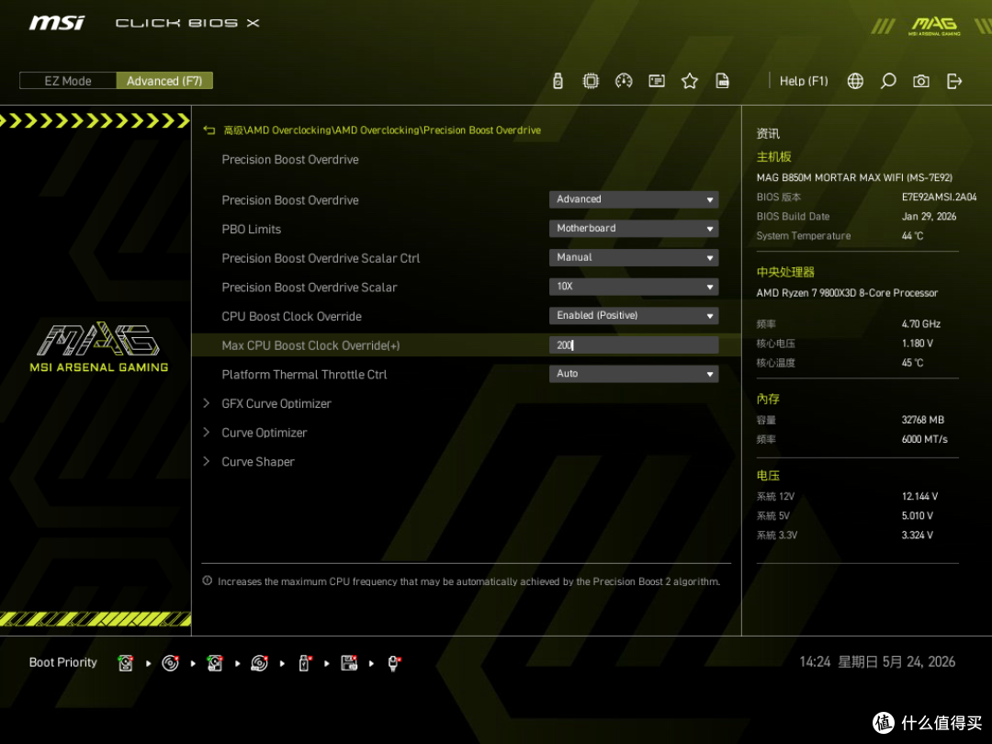Expand Curve Optimizer submenu
The height and width of the screenshot is (744, 992).
(264, 433)
